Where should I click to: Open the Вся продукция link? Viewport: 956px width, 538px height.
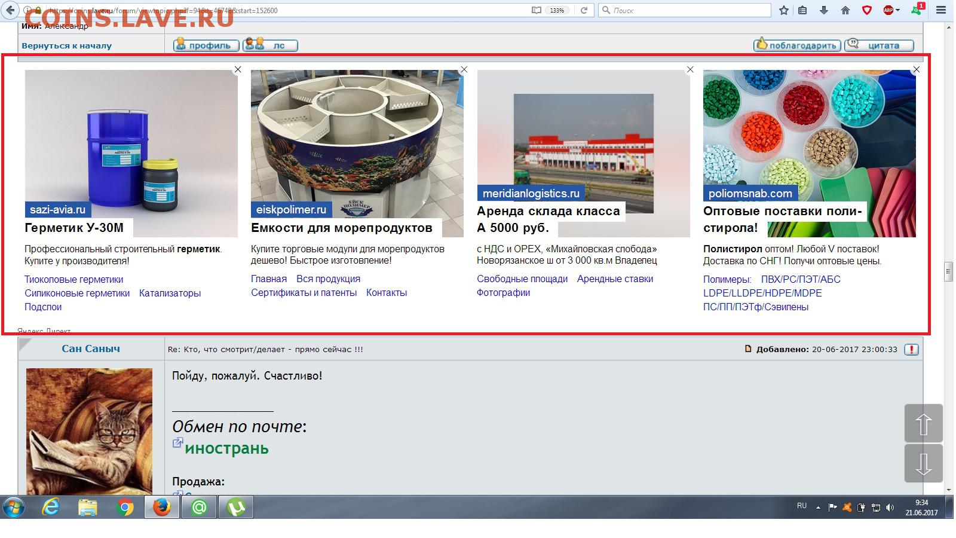point(328,279)
